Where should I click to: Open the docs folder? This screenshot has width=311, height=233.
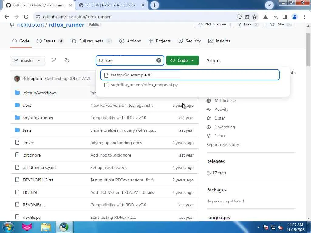coord(27,105)
